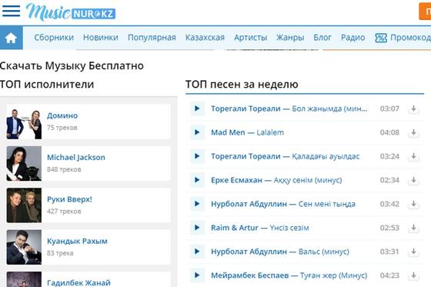Click the Скачать Музыку Бесплатно heading
The image size is (431, 287).
72,65
